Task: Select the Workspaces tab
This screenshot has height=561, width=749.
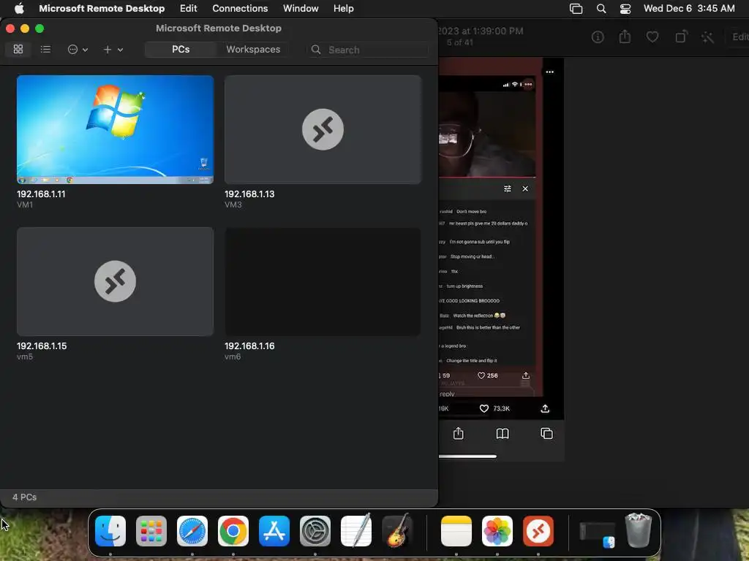Action: click(x=253, y=50)
